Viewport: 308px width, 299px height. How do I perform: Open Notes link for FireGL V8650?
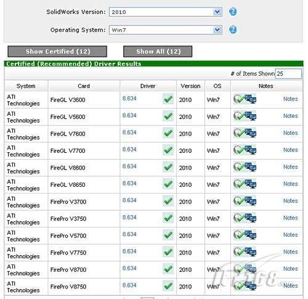(291, 184)
